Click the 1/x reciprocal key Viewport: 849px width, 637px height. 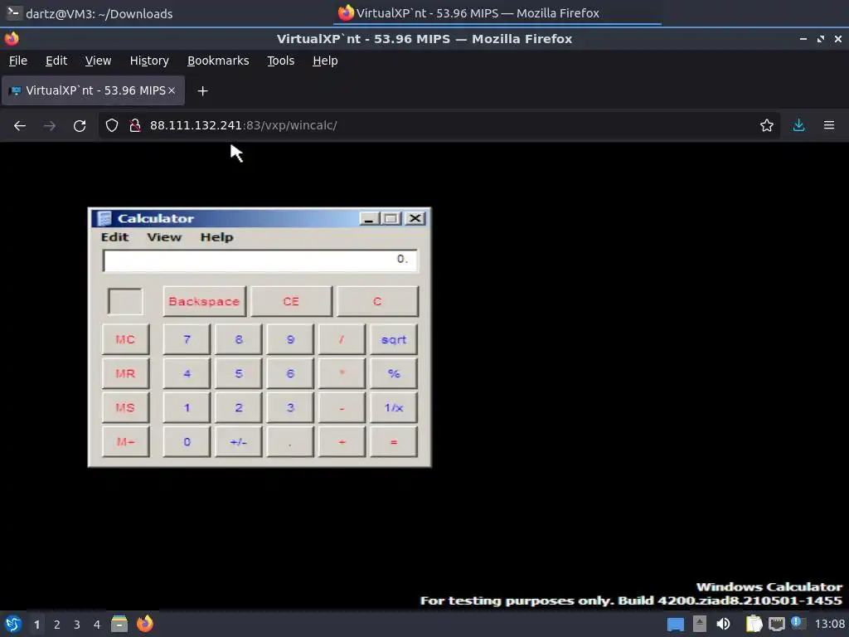[x=394, y=407]
